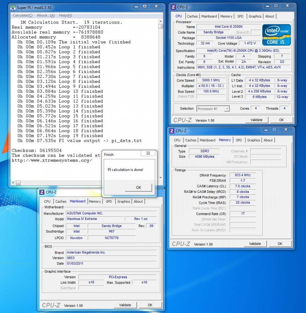Click the Super PI vertical scrollbar thumb

[161, 26]
